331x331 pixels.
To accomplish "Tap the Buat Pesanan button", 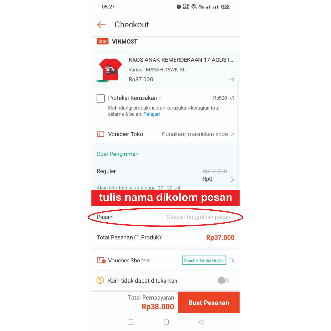I will (x=209, y=302).
